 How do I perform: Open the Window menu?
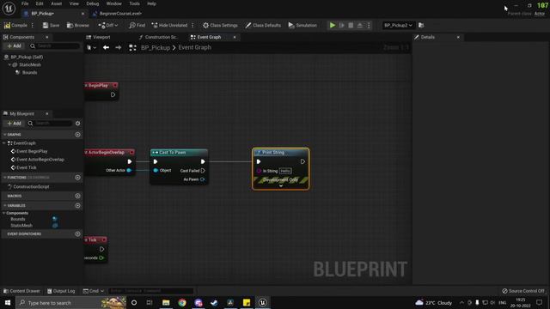113,3
